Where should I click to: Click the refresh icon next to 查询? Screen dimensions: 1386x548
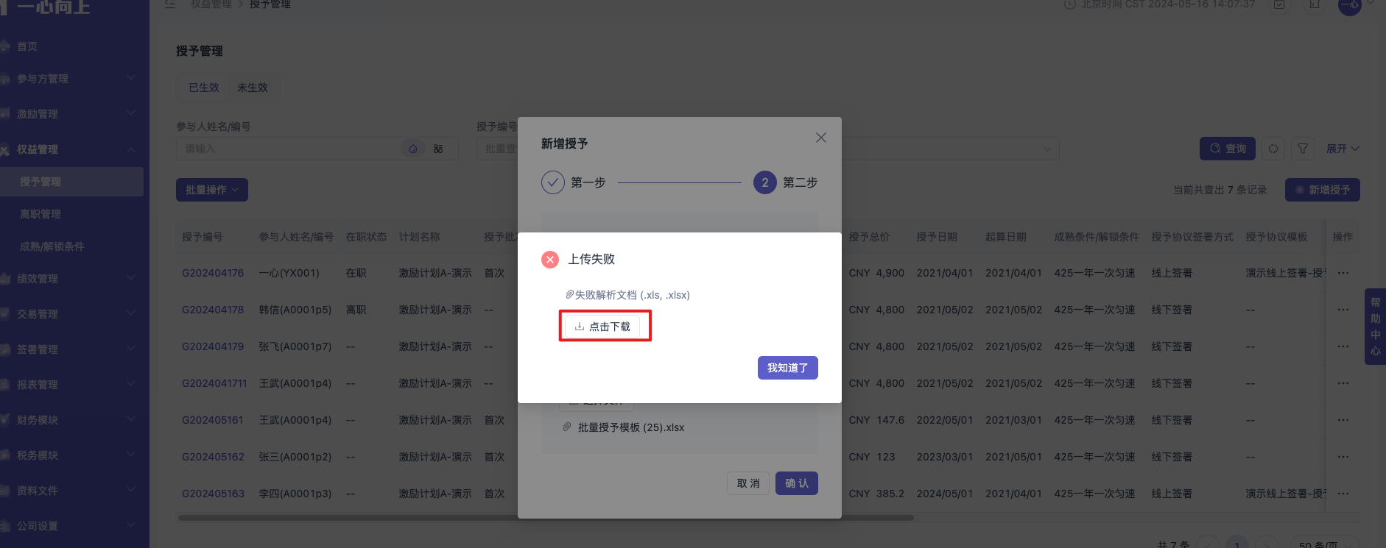[1273, 149]
